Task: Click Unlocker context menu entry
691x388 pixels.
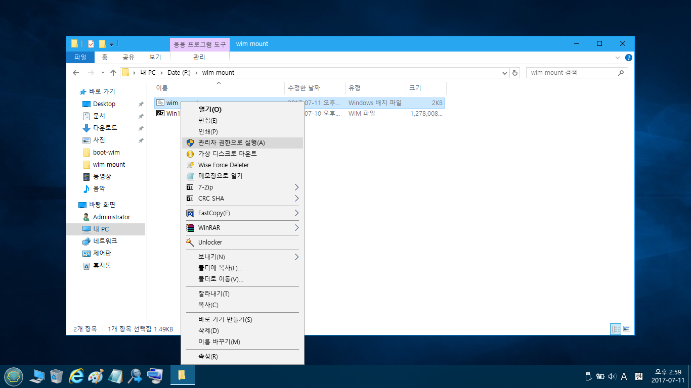Action: 242,242
